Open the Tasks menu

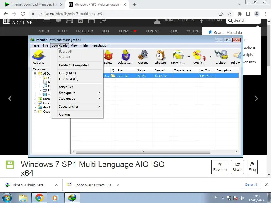[36, 45]
